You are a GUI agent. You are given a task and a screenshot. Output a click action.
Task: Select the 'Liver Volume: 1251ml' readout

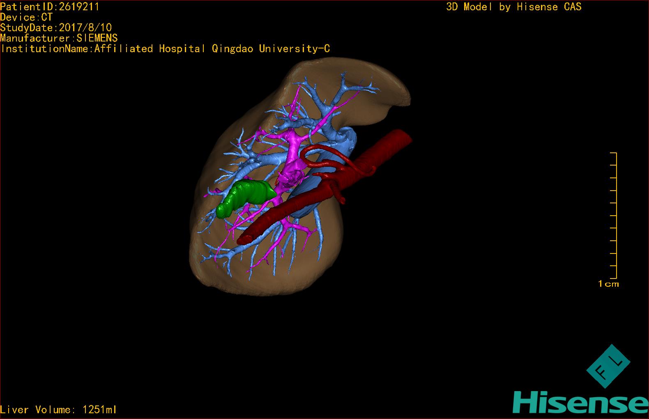click(x=58, y=410)
